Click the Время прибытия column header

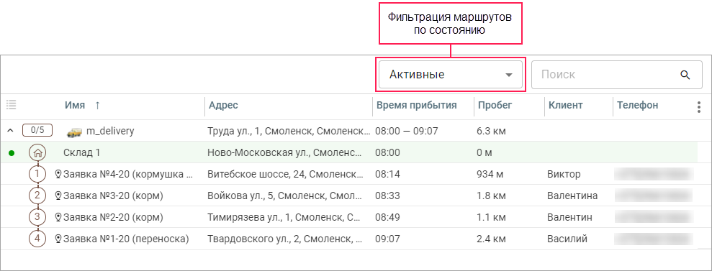(x=416, y=105)
